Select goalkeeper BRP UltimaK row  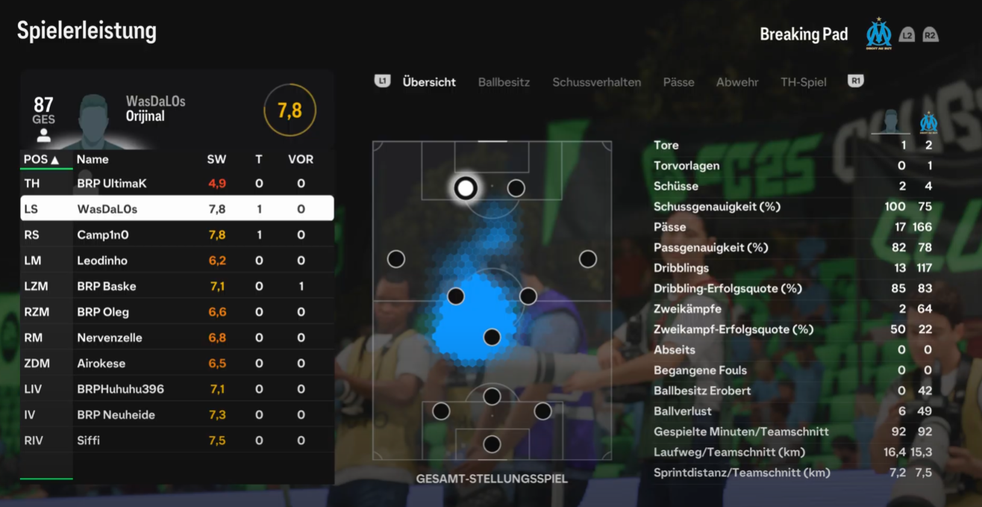[177, 183]
